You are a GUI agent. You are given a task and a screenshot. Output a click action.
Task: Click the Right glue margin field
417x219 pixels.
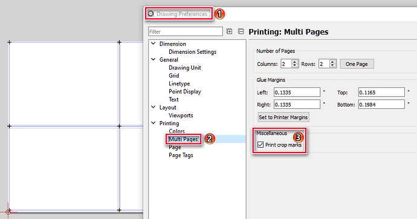(x=297, y=104)
